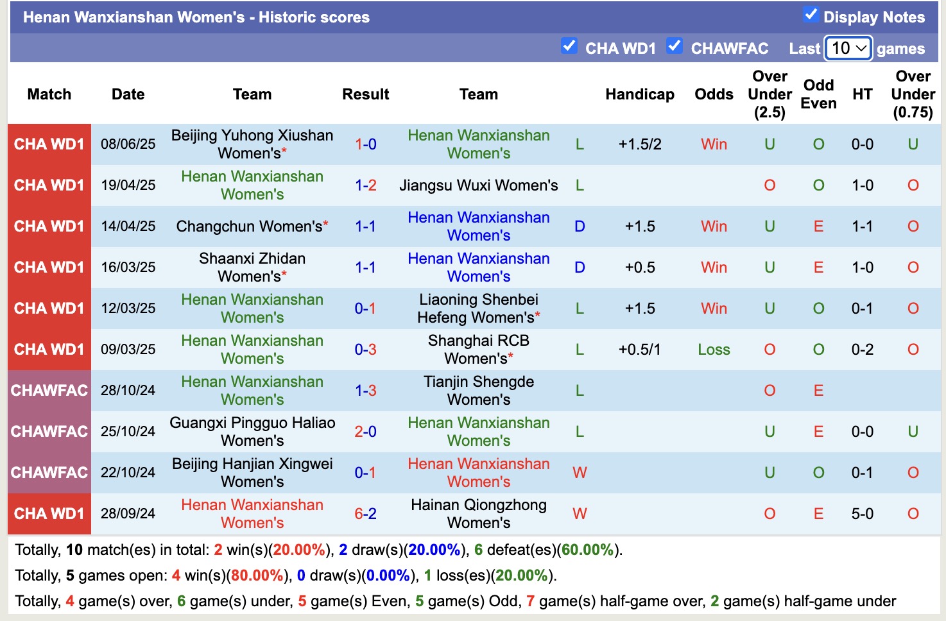Open Beijing Yuhong Xiushan Women's team page

click(252, 144)
